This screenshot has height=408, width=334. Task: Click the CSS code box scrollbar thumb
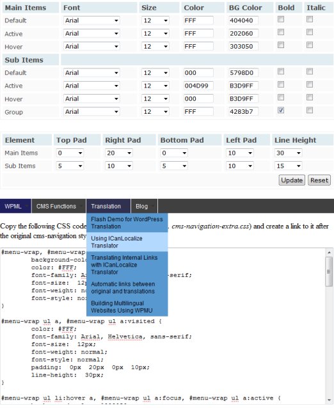pos(329,271)
